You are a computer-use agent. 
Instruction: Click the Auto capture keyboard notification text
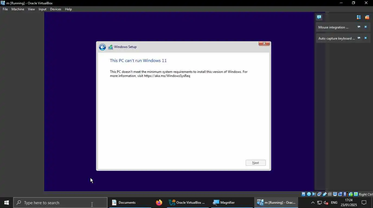(336, 38)
